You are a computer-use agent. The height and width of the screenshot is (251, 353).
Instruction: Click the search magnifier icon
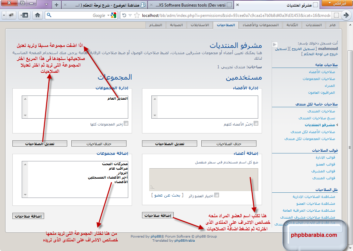click(49, 15)
